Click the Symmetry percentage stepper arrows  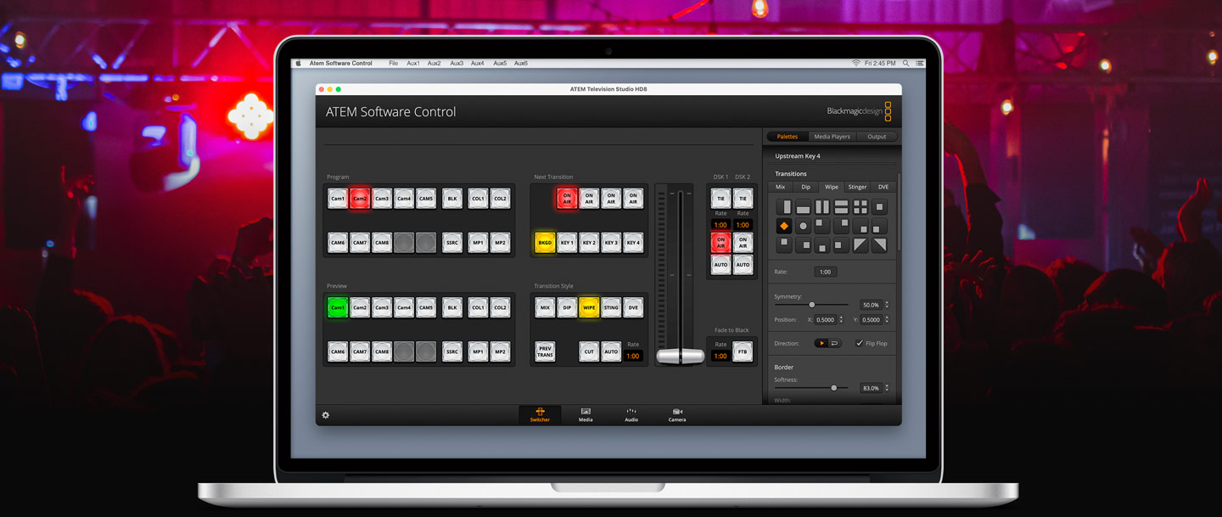(x=887, y=305)
